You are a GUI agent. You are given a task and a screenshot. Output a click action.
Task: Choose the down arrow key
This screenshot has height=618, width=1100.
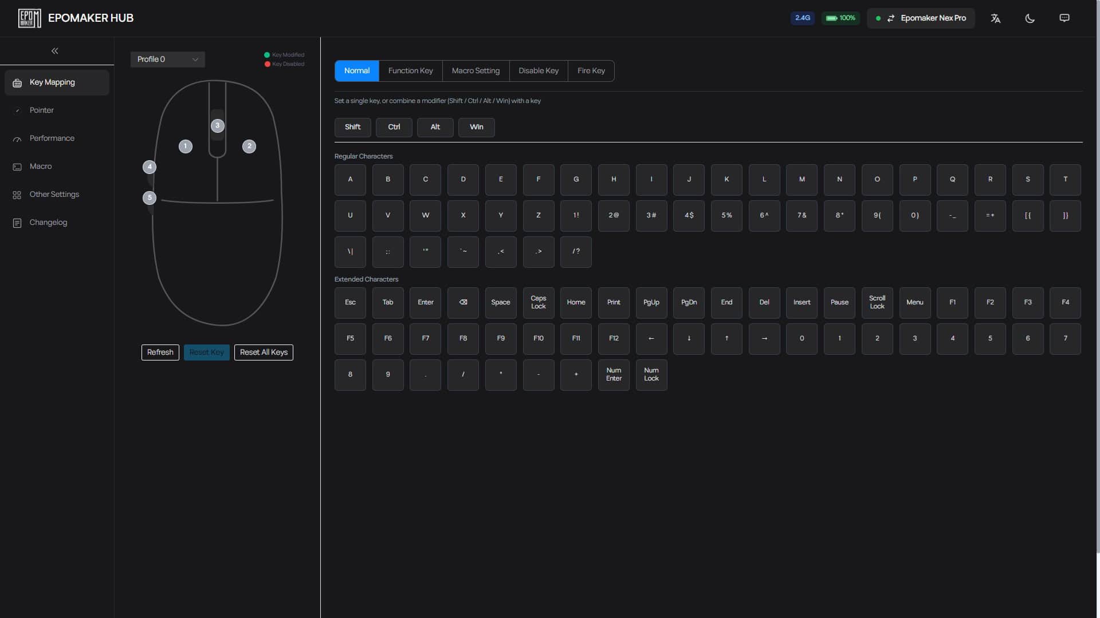[x=689, y=339]
